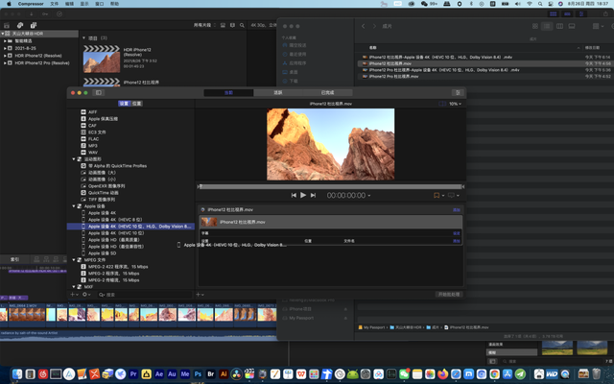The width and height of the screenshot is (614, 384).
Task: Select iPhone12 Pro 杜比视界.mov in Finder
Action: point(393,77)
